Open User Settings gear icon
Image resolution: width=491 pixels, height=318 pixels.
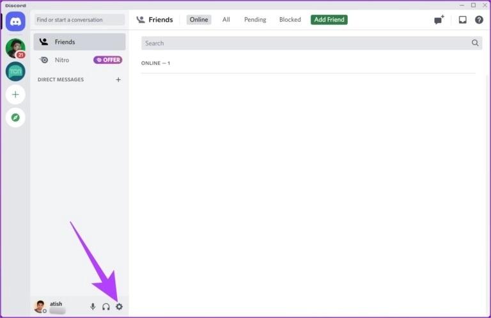coord(120,306)
